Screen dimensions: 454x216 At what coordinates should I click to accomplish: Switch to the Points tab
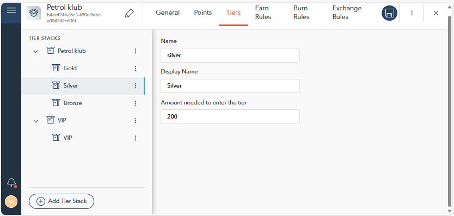pos(203,13)
